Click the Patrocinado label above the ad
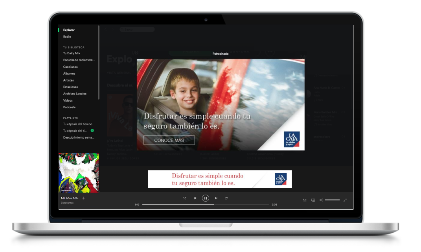421x252 pixels. click(221, 54)
